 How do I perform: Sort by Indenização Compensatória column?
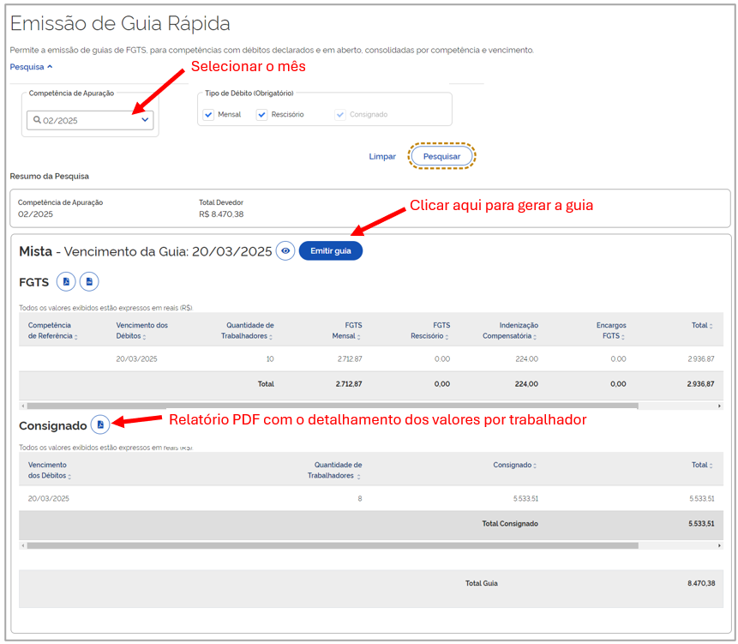(x=509, y=331)
